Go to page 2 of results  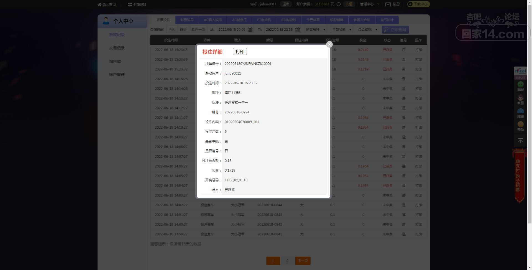[287, 261]
